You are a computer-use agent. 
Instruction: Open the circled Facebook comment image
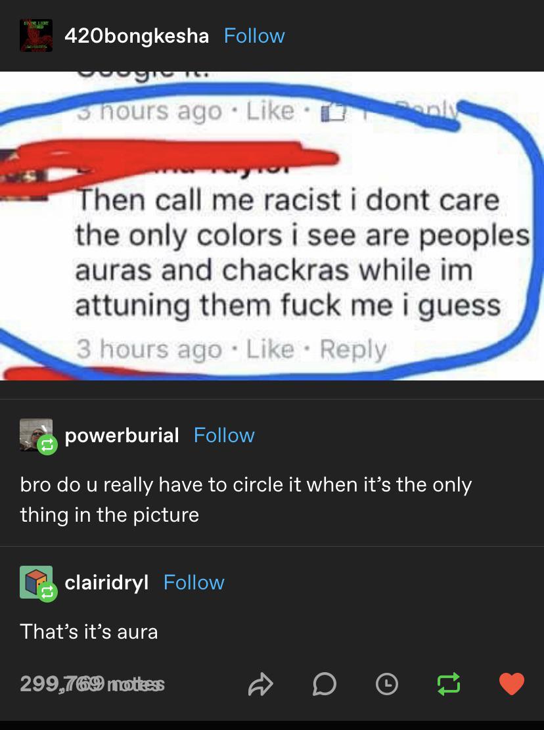(x=272, y=226)
